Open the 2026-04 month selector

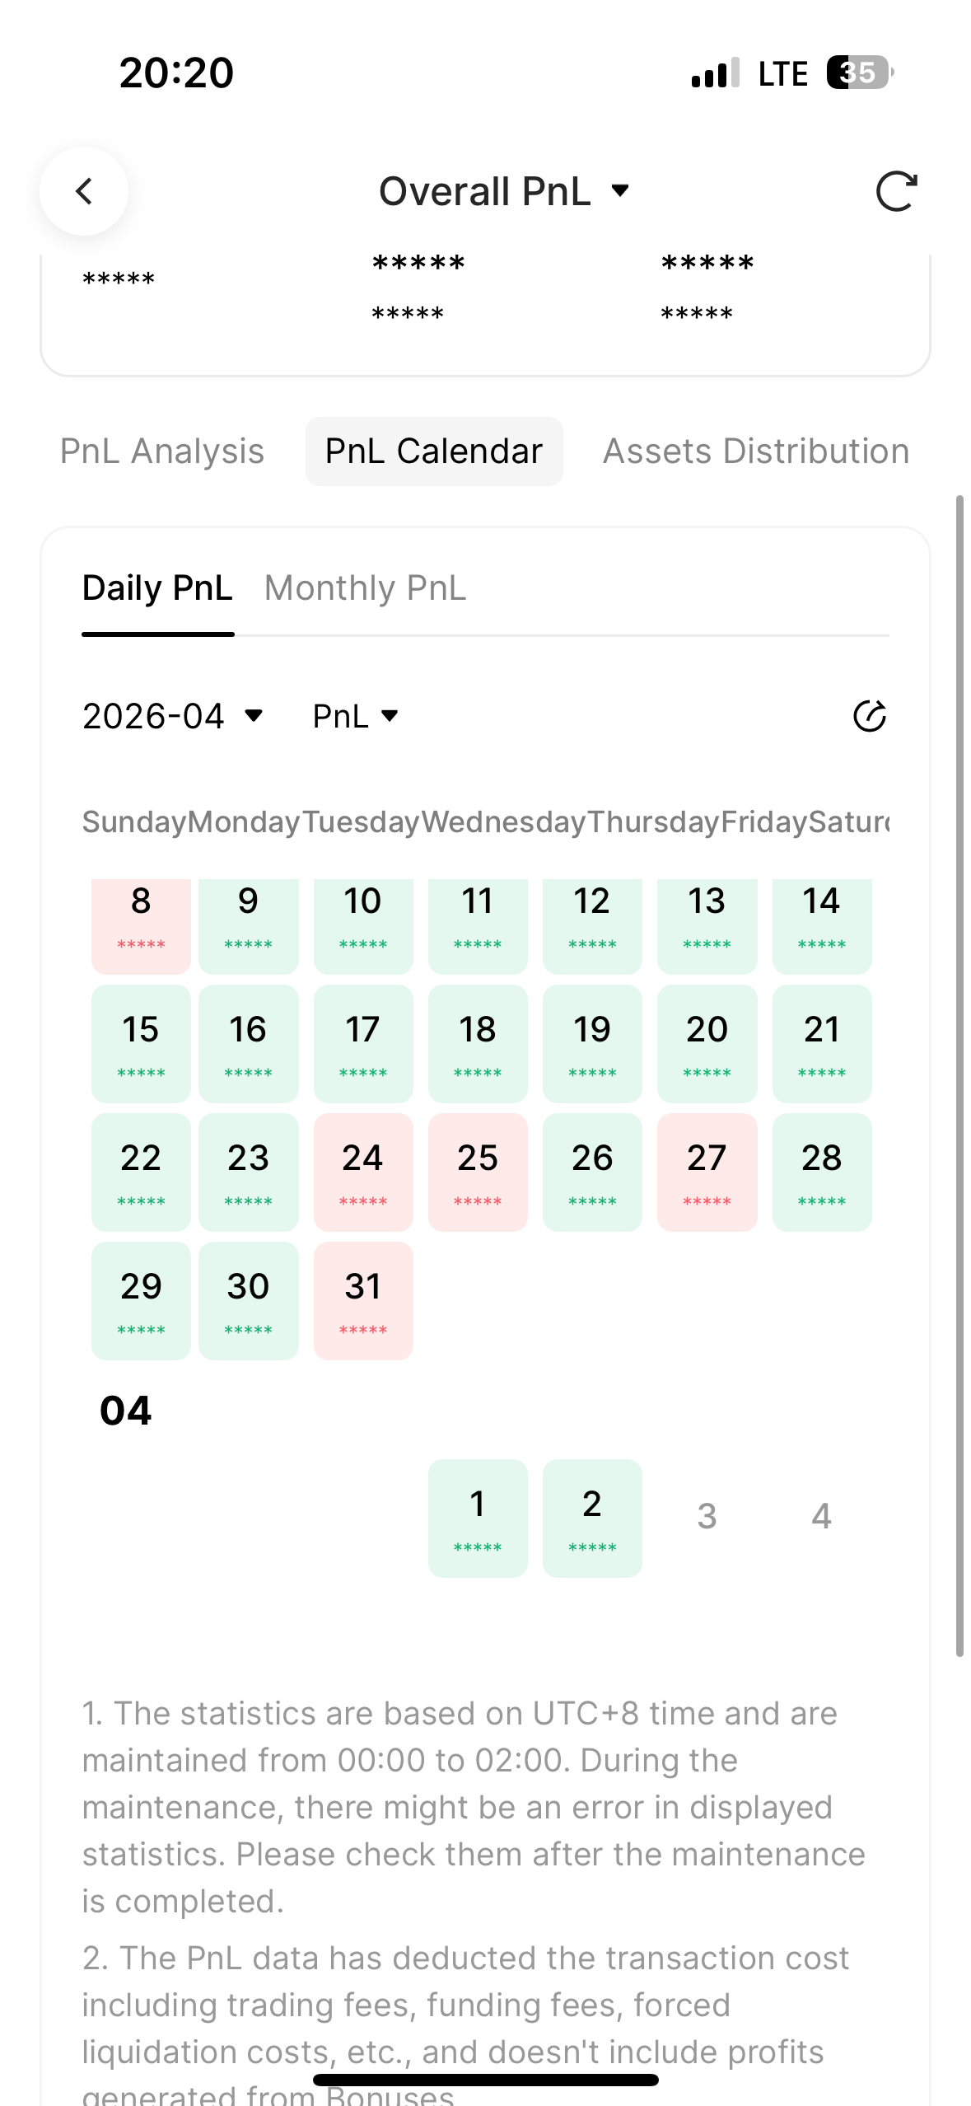(173, 716)
